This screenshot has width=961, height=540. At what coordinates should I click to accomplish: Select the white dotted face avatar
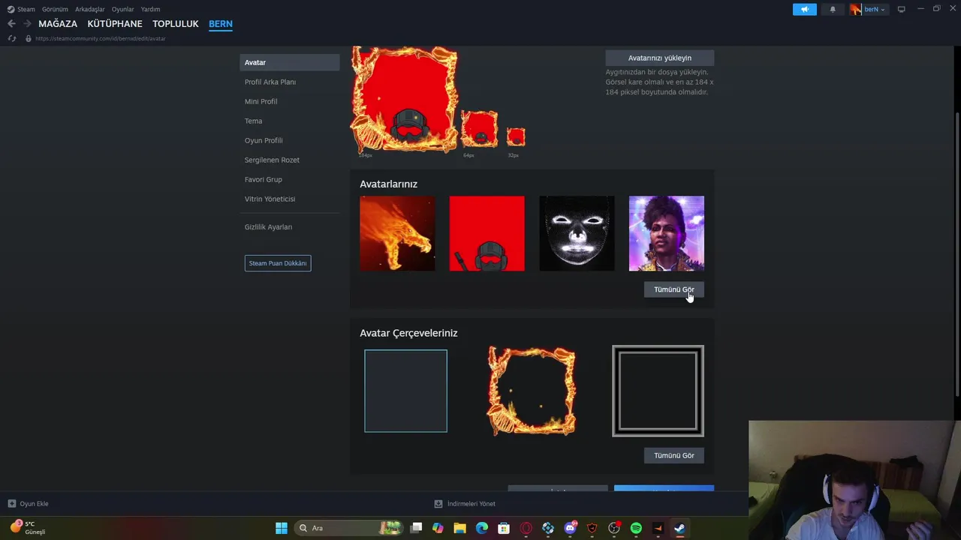tap(577, 233)
